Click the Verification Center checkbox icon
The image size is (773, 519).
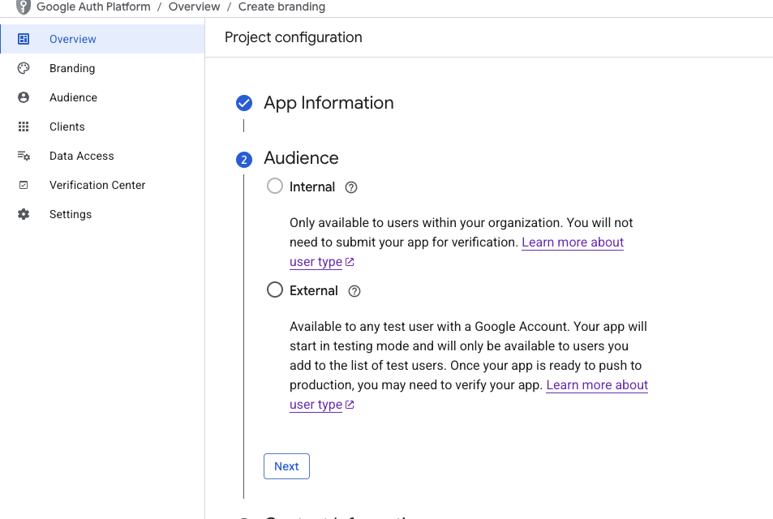(24, 185)
